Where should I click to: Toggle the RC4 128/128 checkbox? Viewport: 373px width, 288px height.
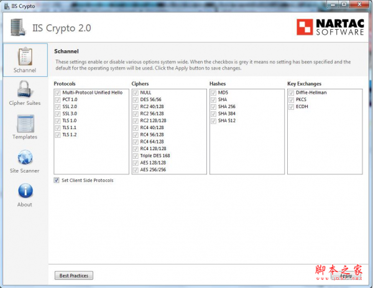[136, 149]
